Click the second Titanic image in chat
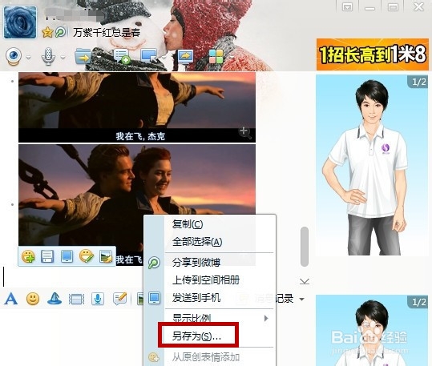Image resolution: width=432 pixels, height=366 pixels. 137,205
